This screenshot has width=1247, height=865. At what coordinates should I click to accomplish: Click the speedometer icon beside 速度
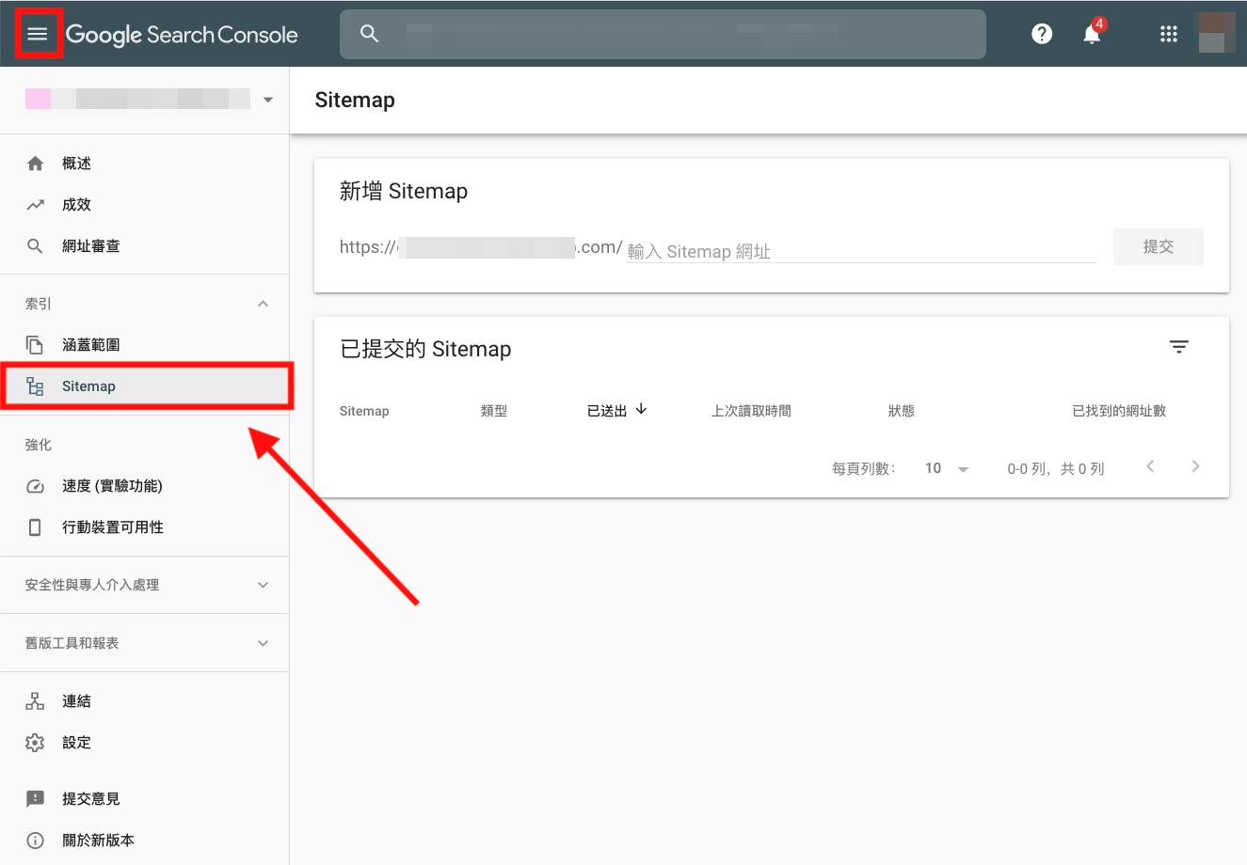(35, 486)
